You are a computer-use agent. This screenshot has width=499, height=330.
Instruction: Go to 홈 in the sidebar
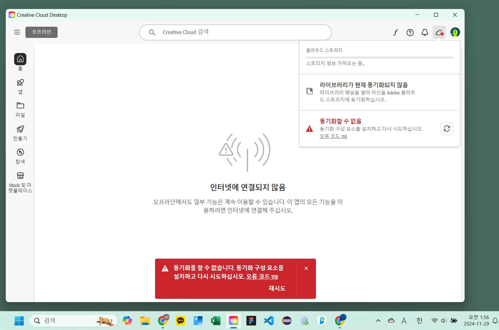pyautogui.click(x=20, y=62)
